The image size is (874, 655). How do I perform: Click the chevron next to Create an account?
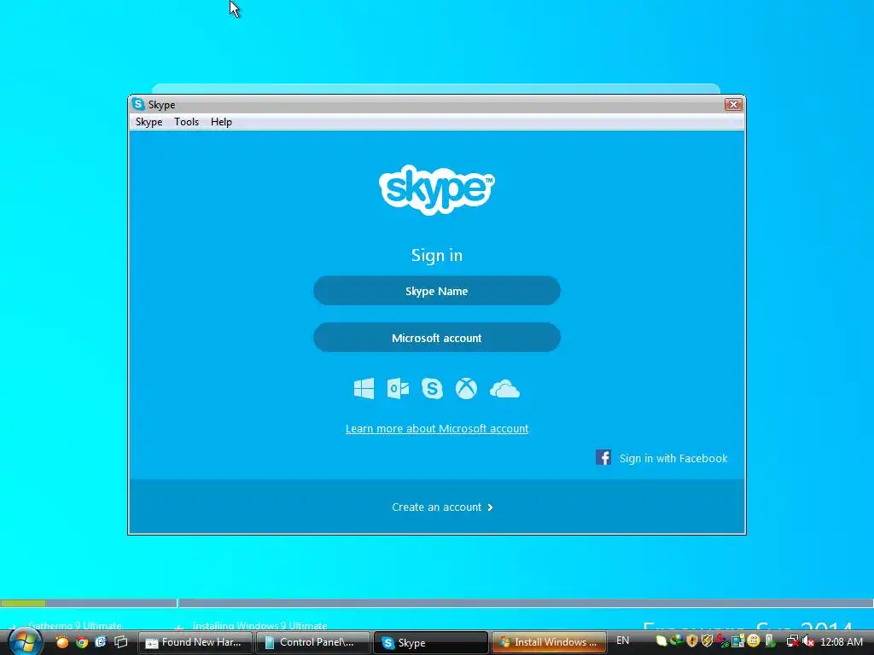(490, 507)
